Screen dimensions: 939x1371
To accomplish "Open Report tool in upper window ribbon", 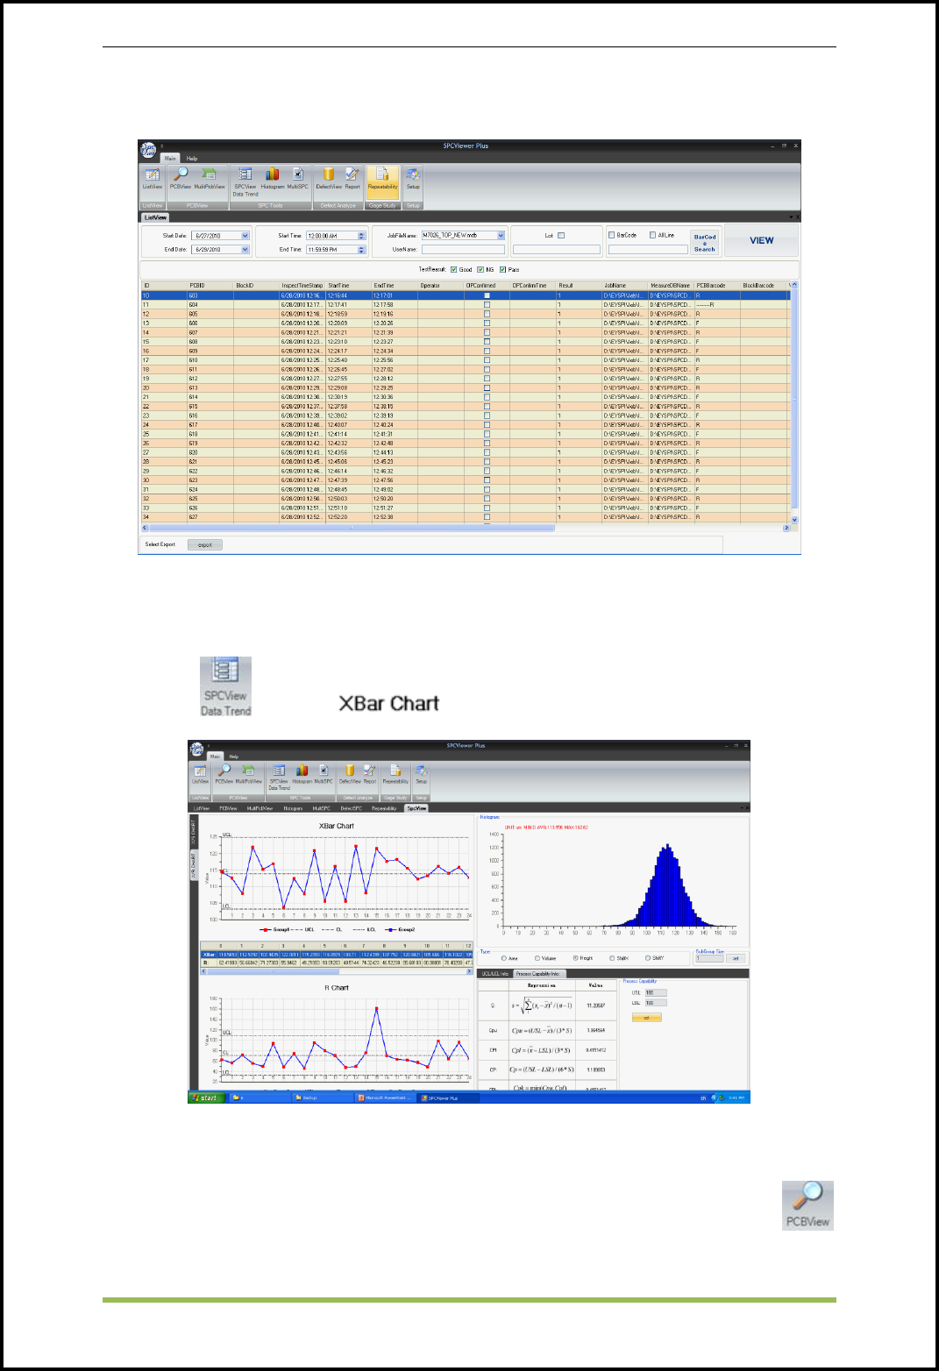I will tap(352, 179).
